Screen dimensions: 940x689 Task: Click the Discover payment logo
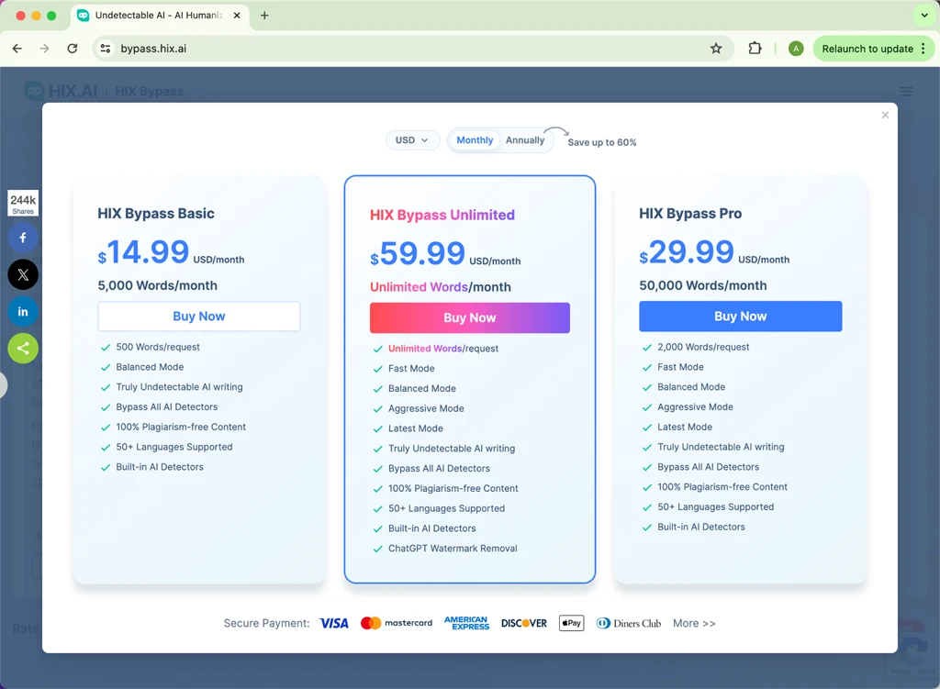pos(524,623)
